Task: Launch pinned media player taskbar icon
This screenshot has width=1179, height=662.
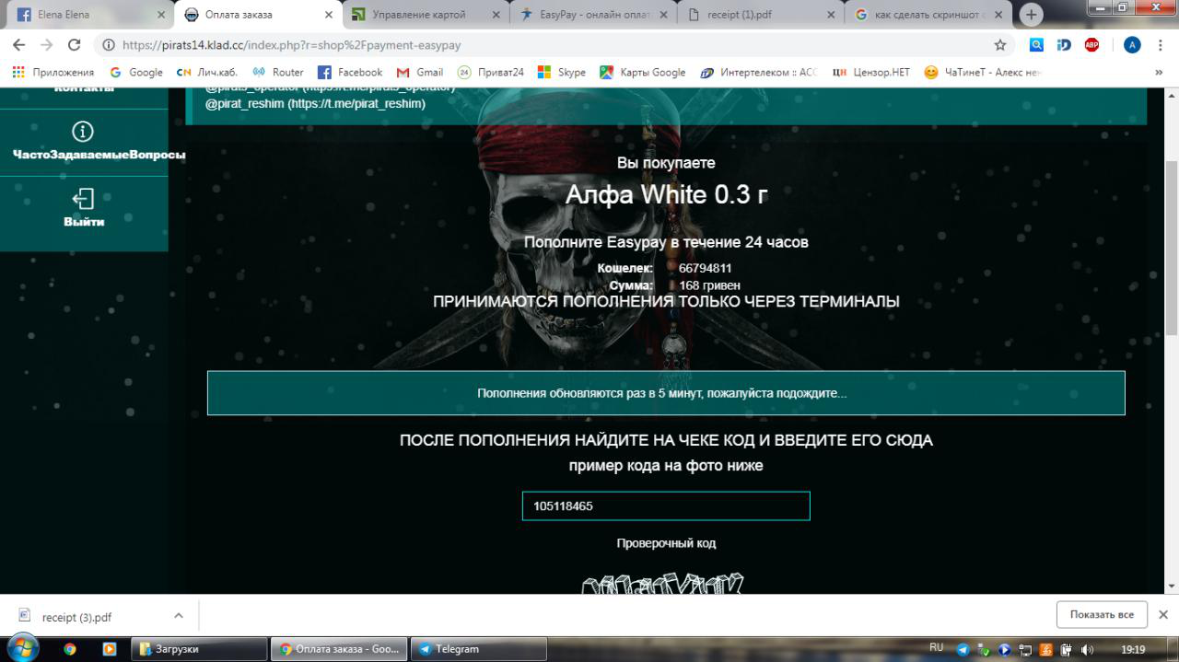Action: pyautogui.click(x=109, y=648)
